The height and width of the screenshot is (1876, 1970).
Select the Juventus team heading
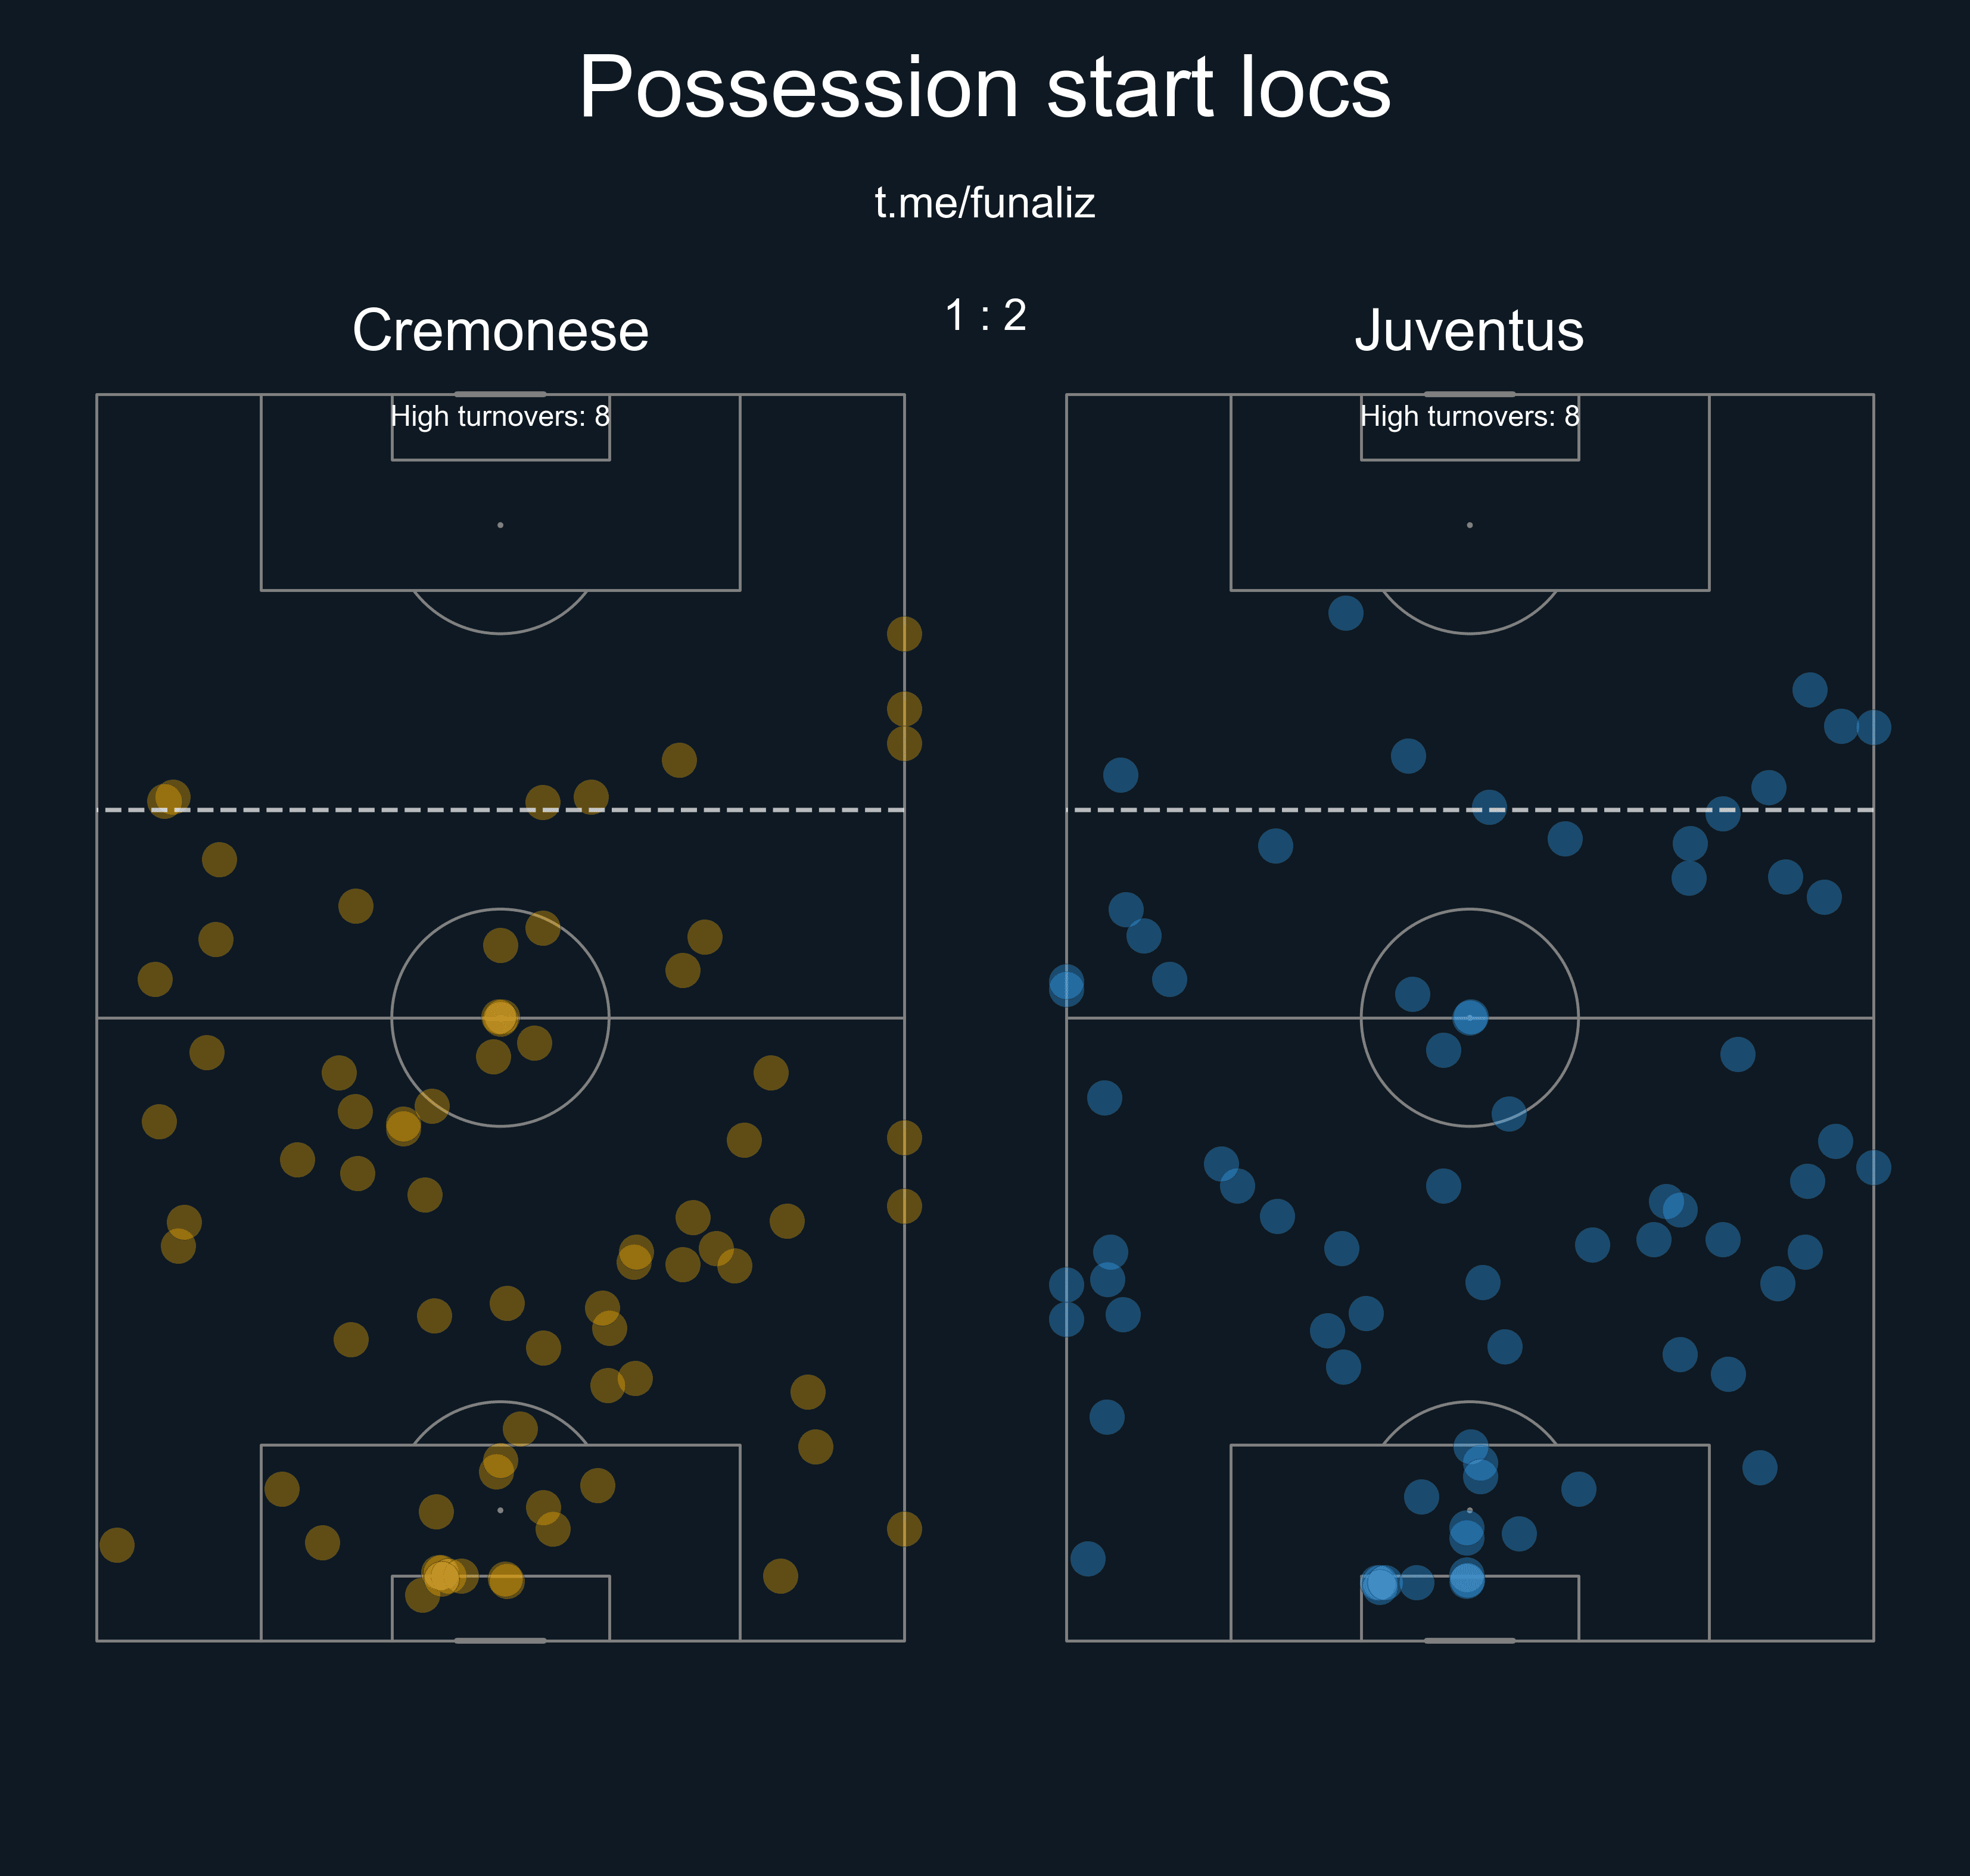1468,330
